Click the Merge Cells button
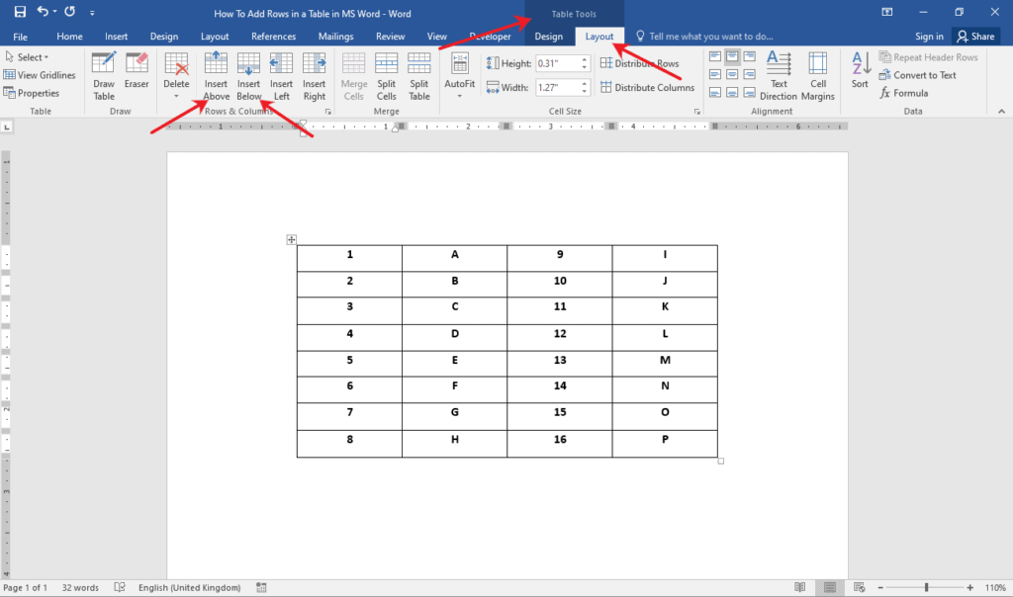The width and height of the screenshot is (1013, 597). click(353, 76)
